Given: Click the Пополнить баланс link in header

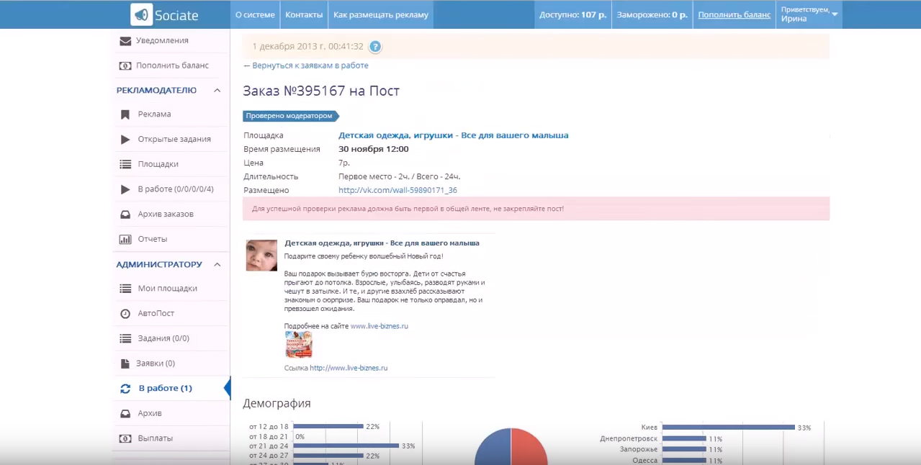Looking at the screenshot, I should tap(734, 14).
